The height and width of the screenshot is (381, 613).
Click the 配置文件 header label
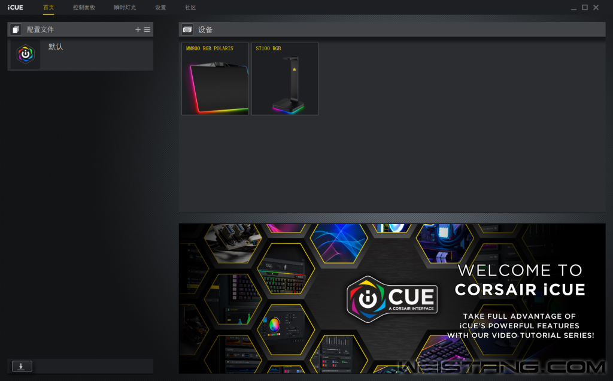[40, 30]
